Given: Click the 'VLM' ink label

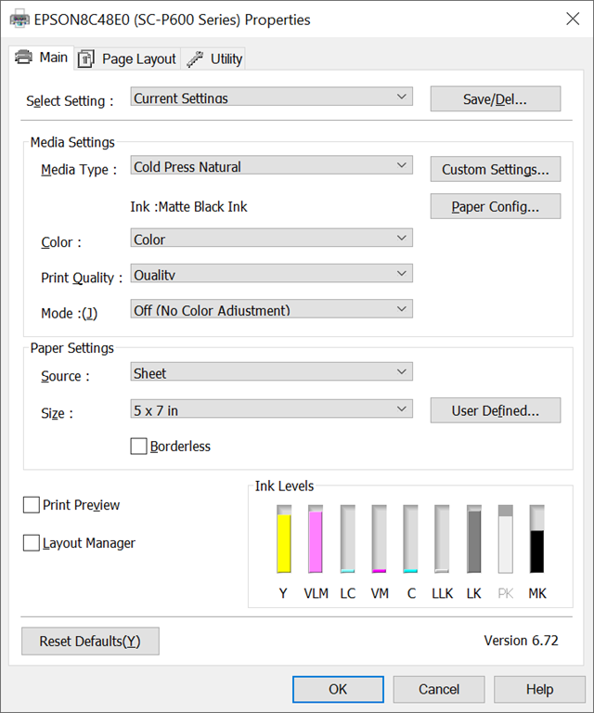Looking at the screenshot, I should point(316,593).
